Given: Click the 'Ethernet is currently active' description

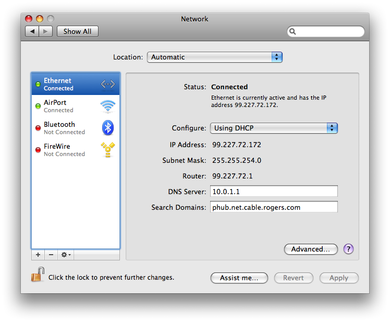Looking at the screenshot, I should pos(269,101).
